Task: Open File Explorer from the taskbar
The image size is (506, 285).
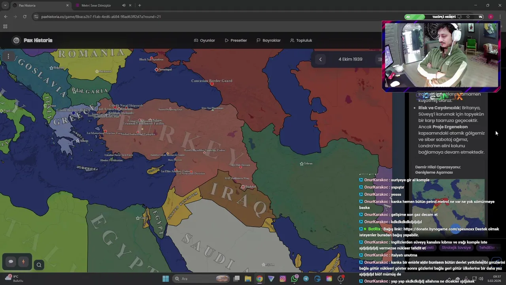Action: coord(248,279)
